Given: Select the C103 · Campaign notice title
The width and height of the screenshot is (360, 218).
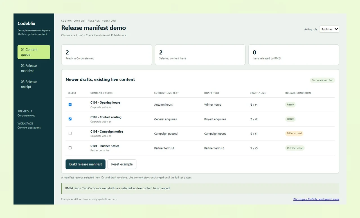Looking at the screenshot, I should click(107, 131).
